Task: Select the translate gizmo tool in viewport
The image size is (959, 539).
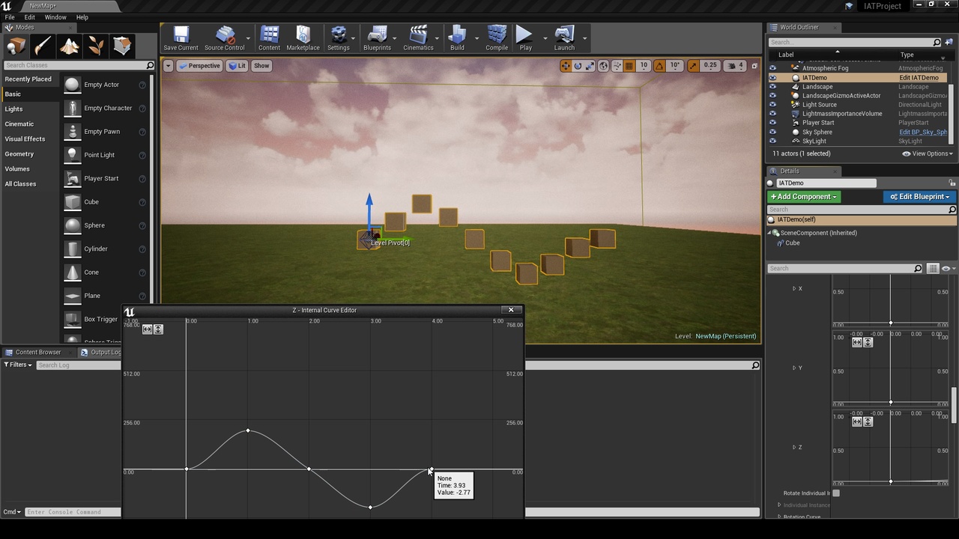Action: [x=566, y=66]
